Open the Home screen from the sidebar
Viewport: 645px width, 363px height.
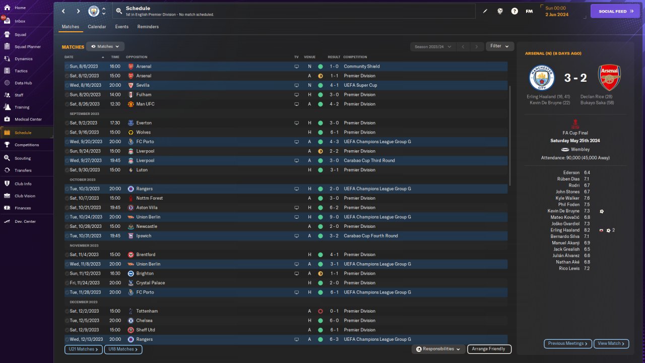[x=27, y=8]
